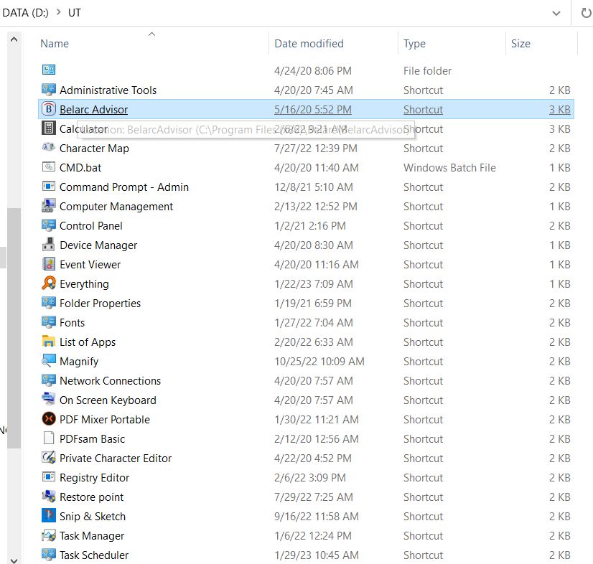Select the Computer Management file name

coord(116,207)
